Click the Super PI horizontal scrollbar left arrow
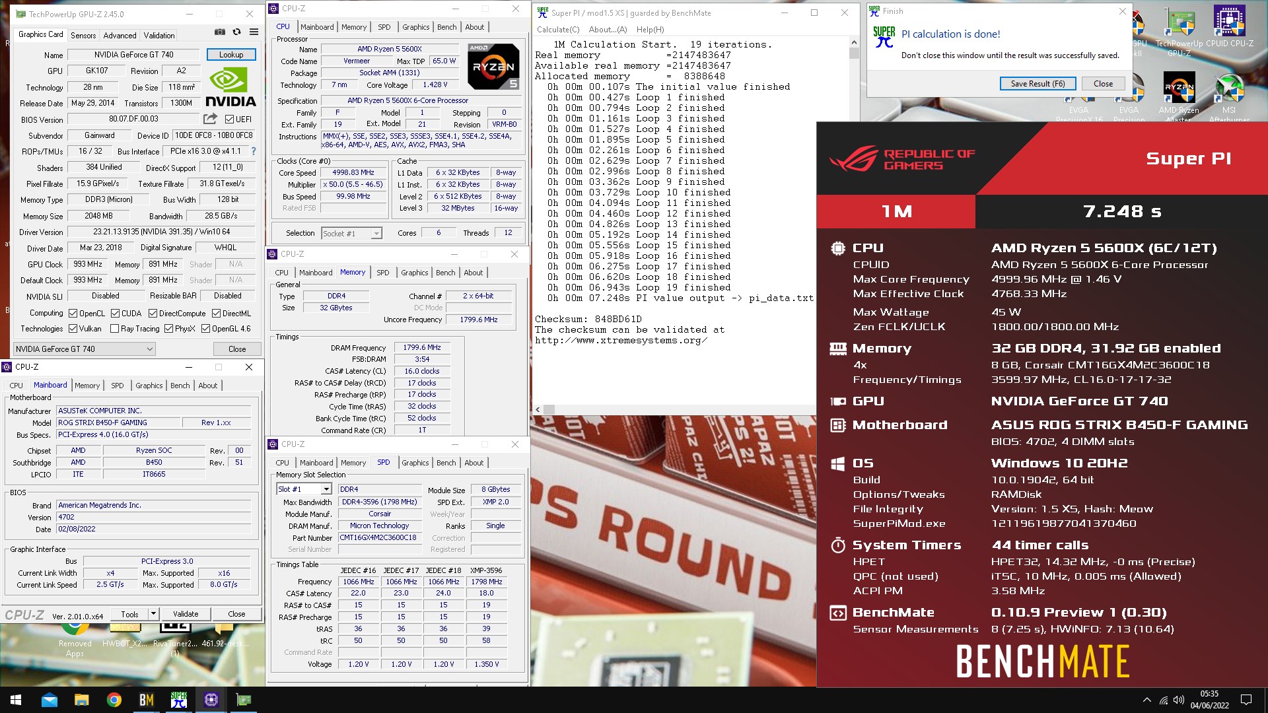 tap(538, 409)
